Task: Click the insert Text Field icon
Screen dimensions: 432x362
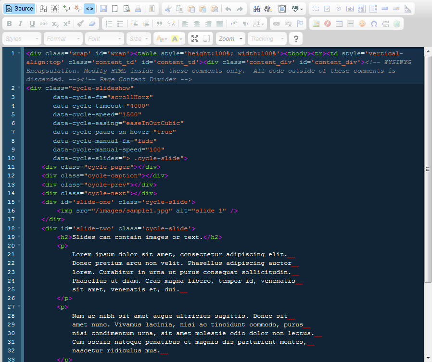Action: (350, 9)
